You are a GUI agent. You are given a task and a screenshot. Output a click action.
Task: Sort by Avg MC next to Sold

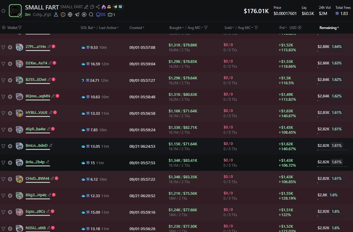[x=246, y=28]
